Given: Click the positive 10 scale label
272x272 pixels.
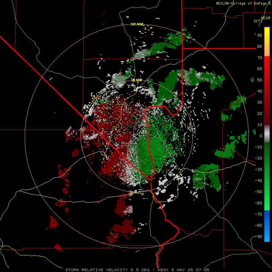Looking at the screenshot, I should click(260, 125).
